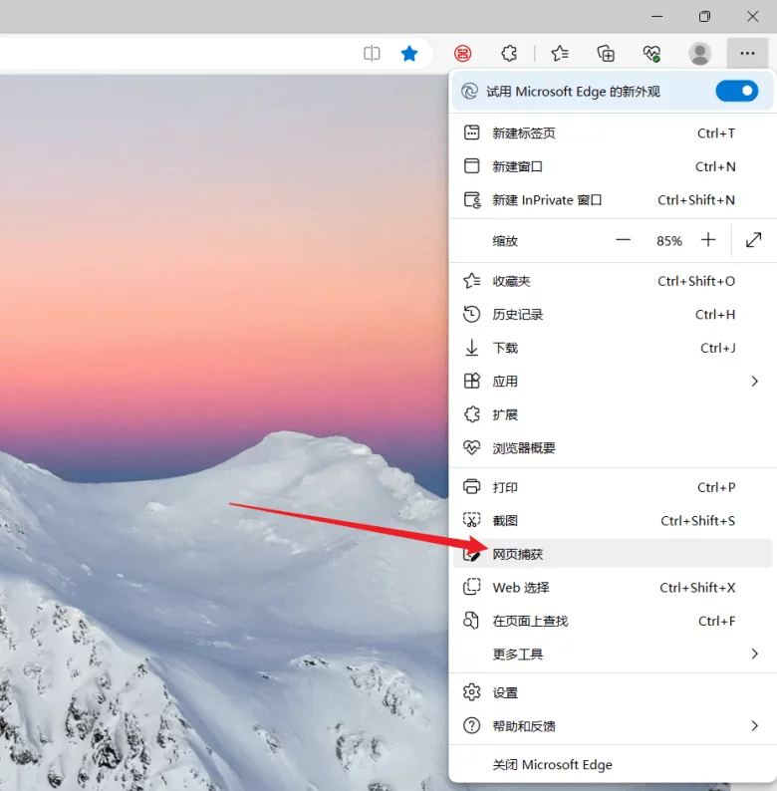The height and width of the screenshot is (791, 777).
Task: Open Browser essentials heart icon
Action: click(651, 54)
